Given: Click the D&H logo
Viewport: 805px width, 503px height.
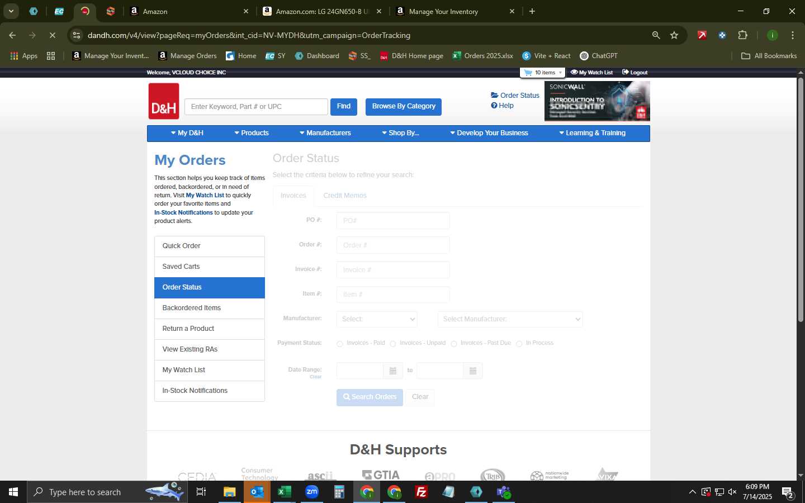Looking at the screenshot, I should click(x=164, y=101).
